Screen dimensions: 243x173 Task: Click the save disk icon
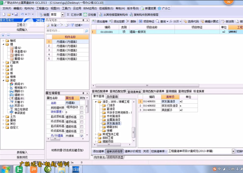point(16,14)
